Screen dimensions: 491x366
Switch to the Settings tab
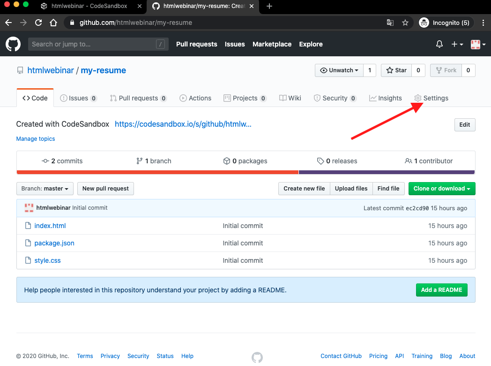click(x=431, y=98)
